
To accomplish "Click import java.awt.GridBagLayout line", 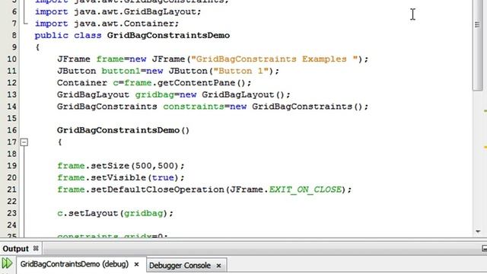I will (x=118, y=12).
